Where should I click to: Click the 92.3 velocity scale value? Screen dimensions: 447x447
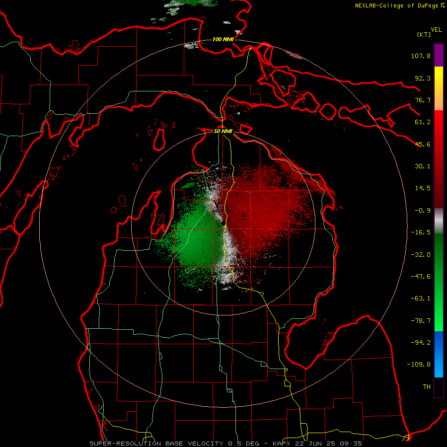pyautogui.click(x=423, y=78)
